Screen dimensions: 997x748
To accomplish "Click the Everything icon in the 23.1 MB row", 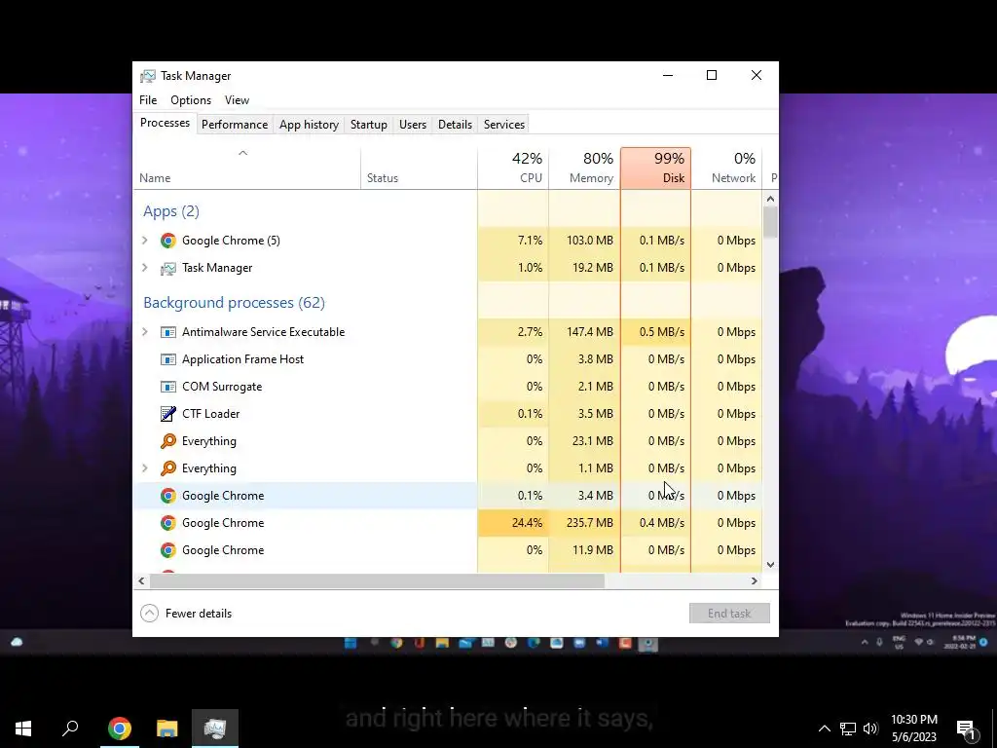I will coord(167,441).
